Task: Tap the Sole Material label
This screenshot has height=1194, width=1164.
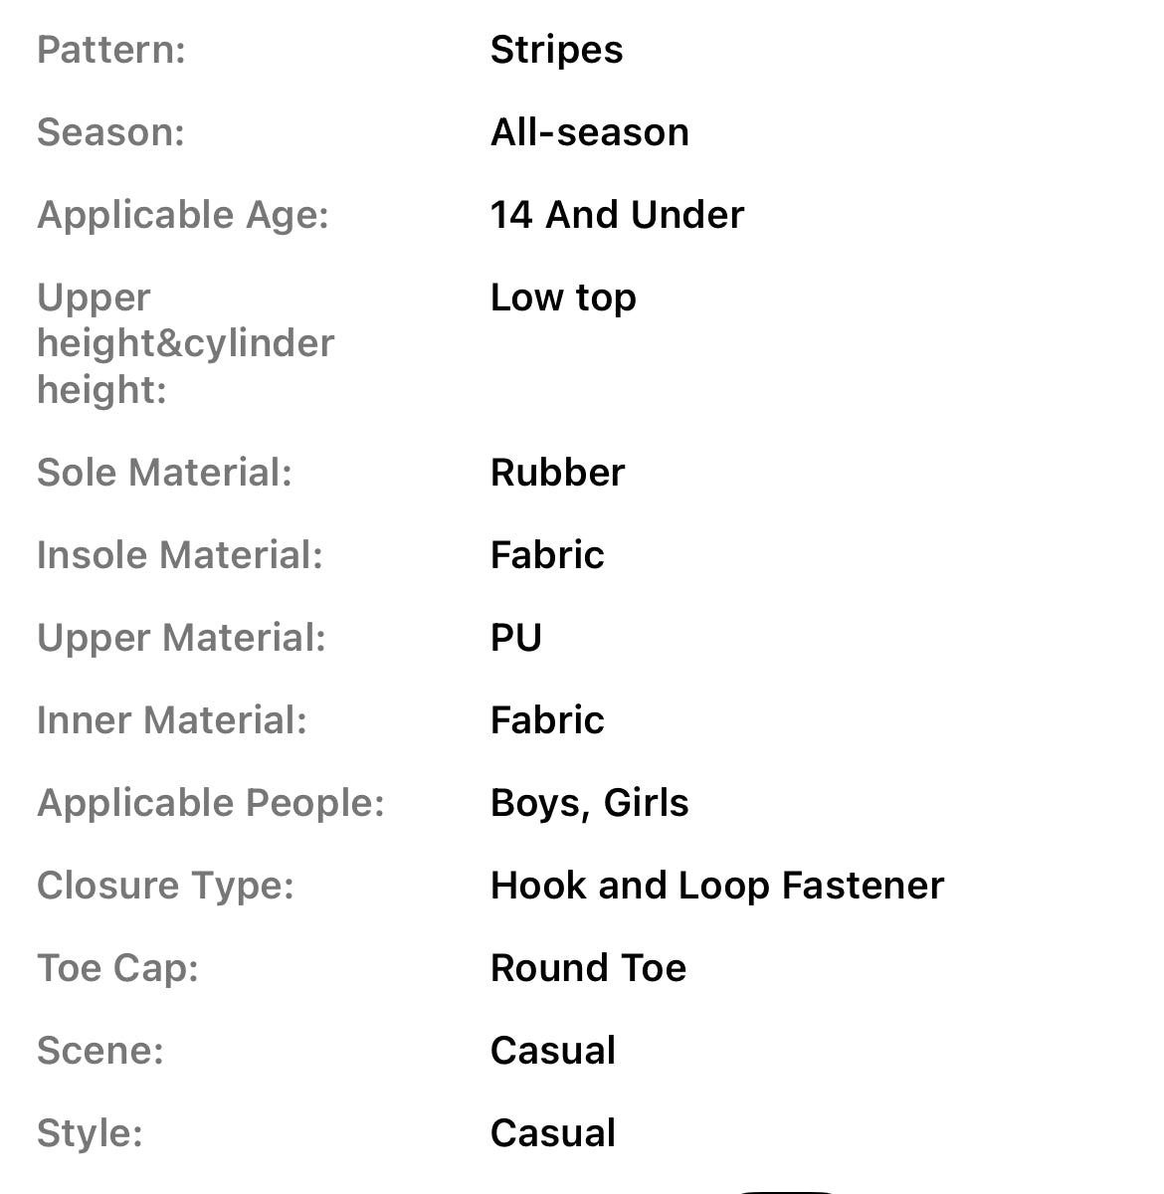Action: tap(164, 473)
